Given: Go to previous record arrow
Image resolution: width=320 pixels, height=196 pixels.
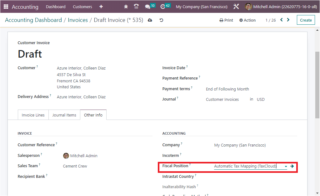Looking at the screenshot, I should pos(282,20).
